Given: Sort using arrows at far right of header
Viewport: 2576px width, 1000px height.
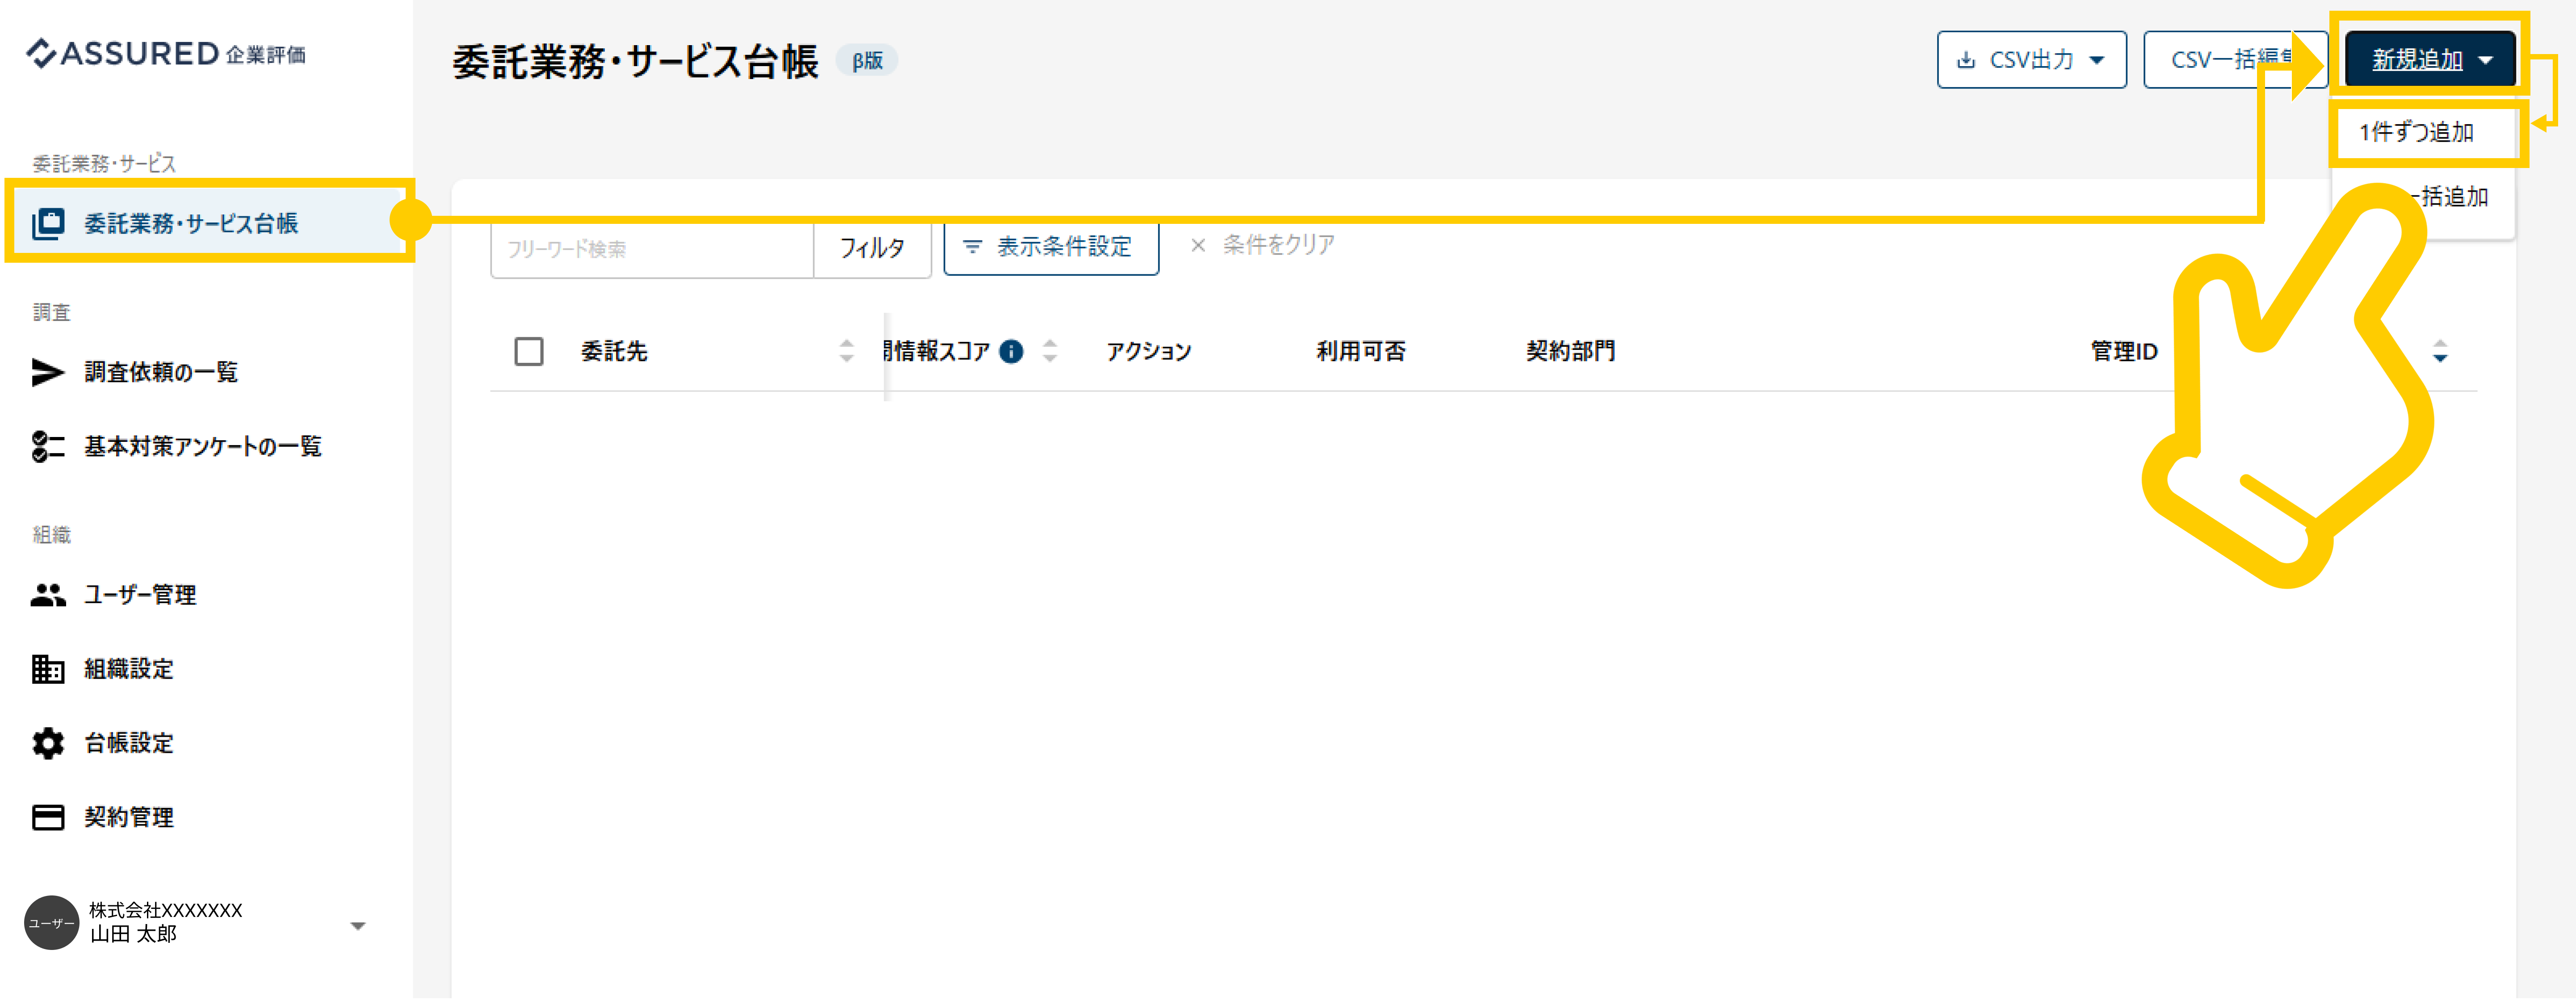Looking at the screenshot, I should point(2440,351).
